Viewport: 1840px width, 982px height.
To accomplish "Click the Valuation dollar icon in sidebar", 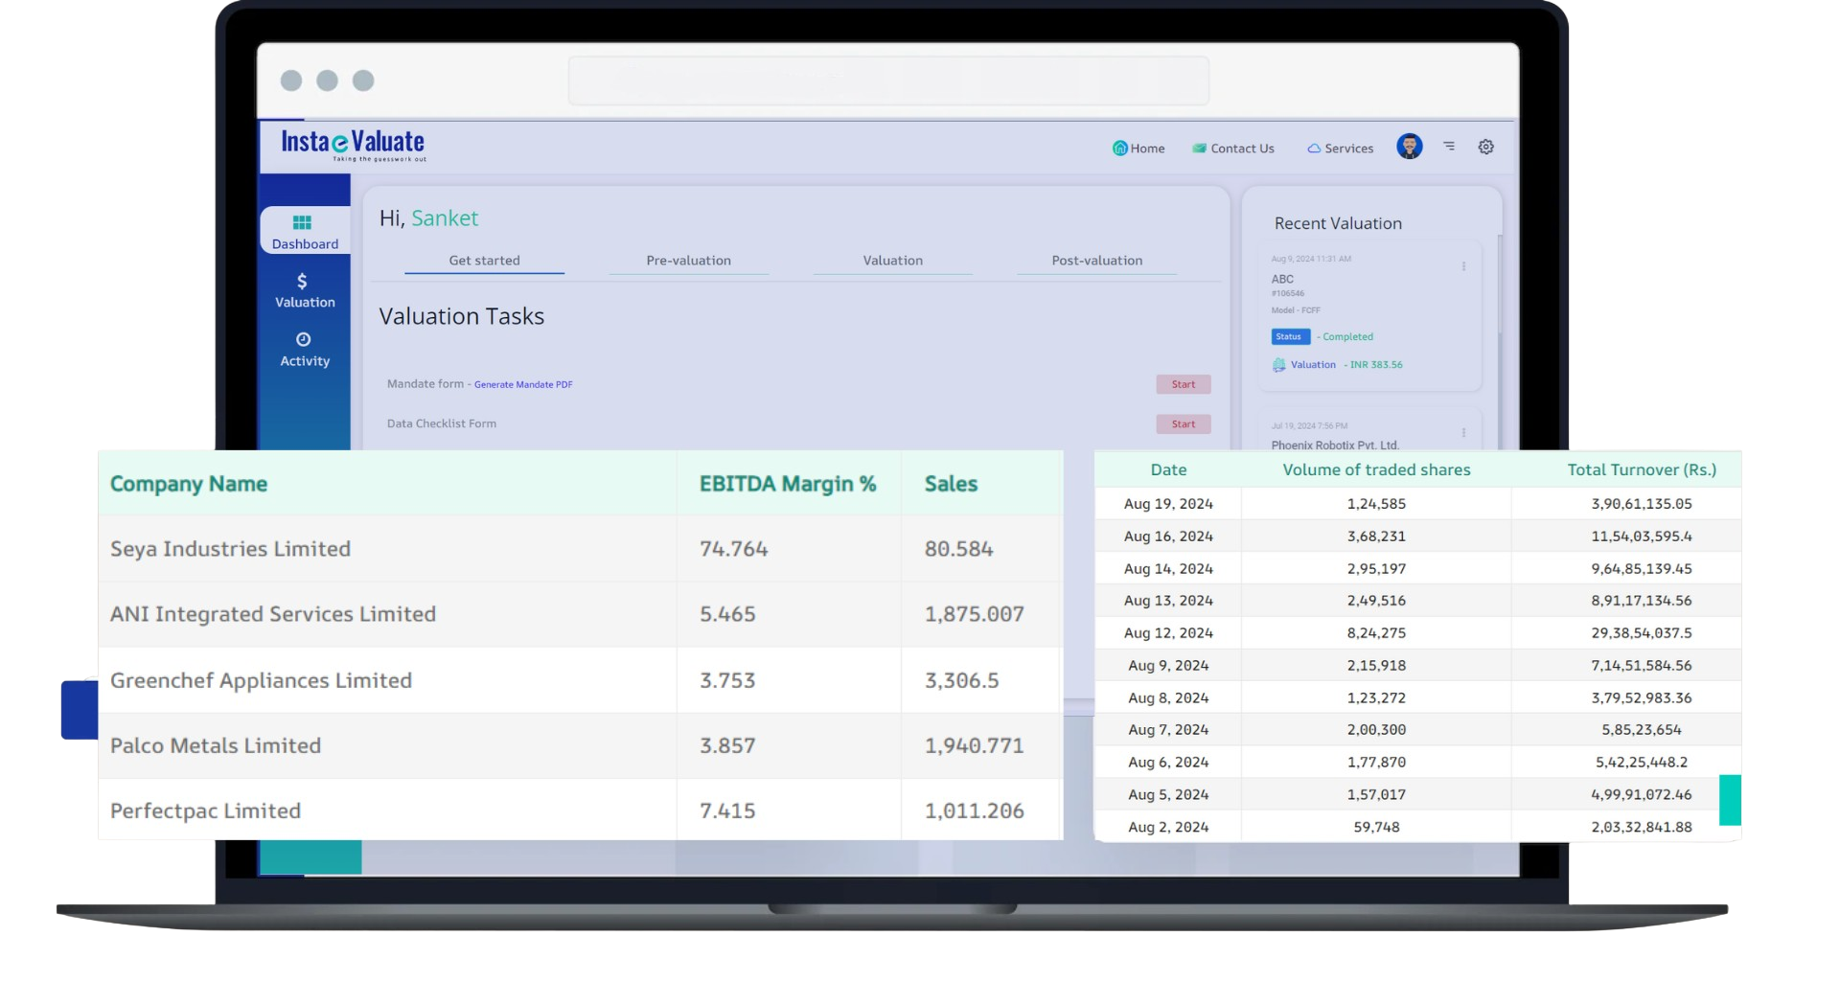I will tap(302, 282).
